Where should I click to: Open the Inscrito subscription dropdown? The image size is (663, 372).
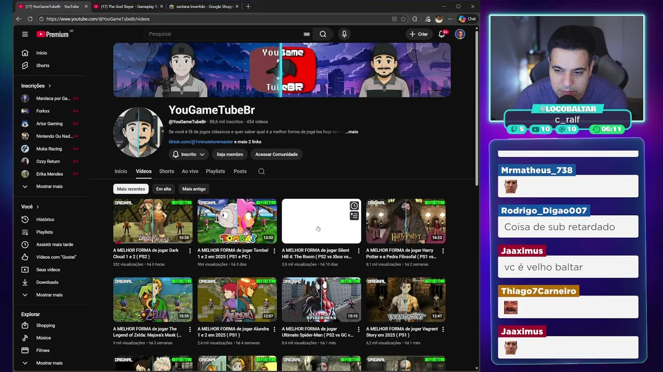[x=189, y=154]
